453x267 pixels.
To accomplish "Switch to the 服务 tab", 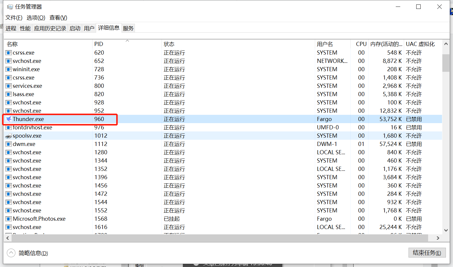I will click(x=128, y=28).
